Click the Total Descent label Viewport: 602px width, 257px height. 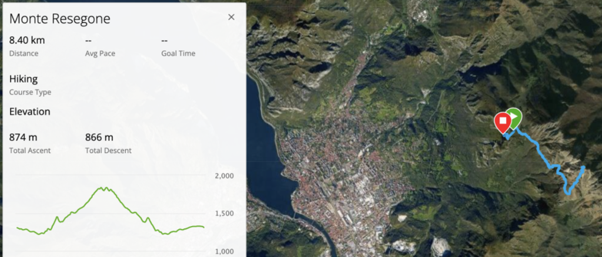pos(108,151)
